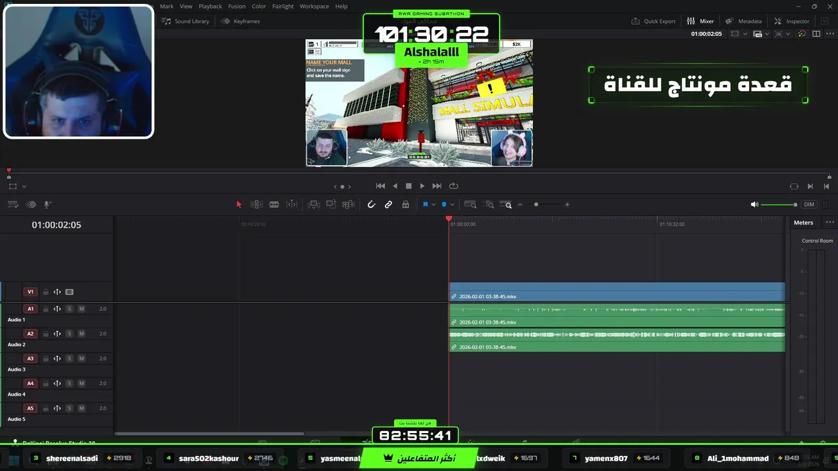The height and width of the screenshot is (471, 838).
Task: Open the Metadata panel
Action: (743, 21)
